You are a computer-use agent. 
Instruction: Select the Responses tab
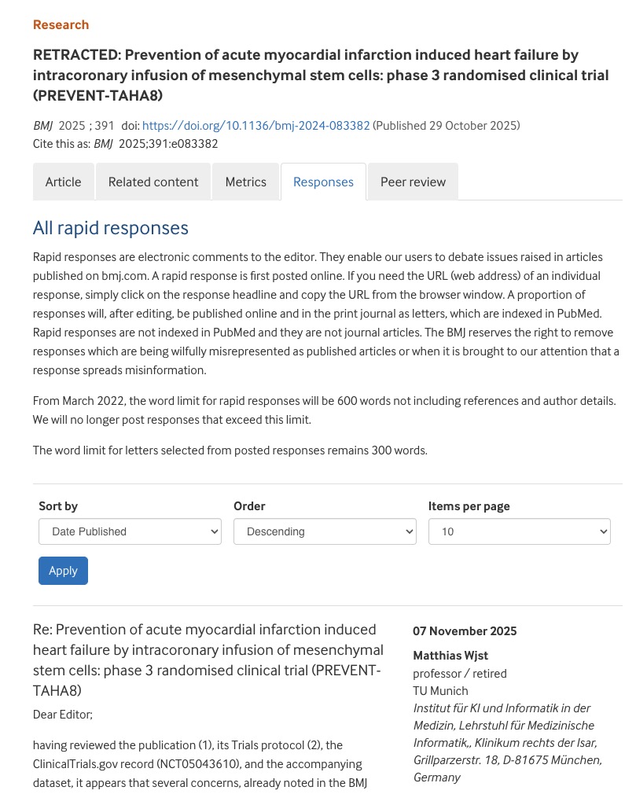coord(323,182)
